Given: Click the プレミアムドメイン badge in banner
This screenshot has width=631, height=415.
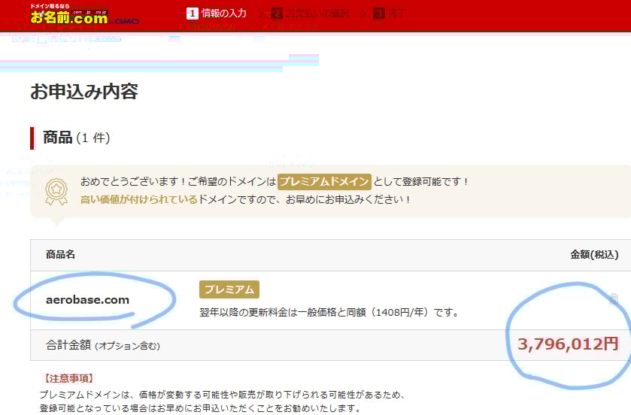Looking at the screenshot, I should click(x=324, y=181).
